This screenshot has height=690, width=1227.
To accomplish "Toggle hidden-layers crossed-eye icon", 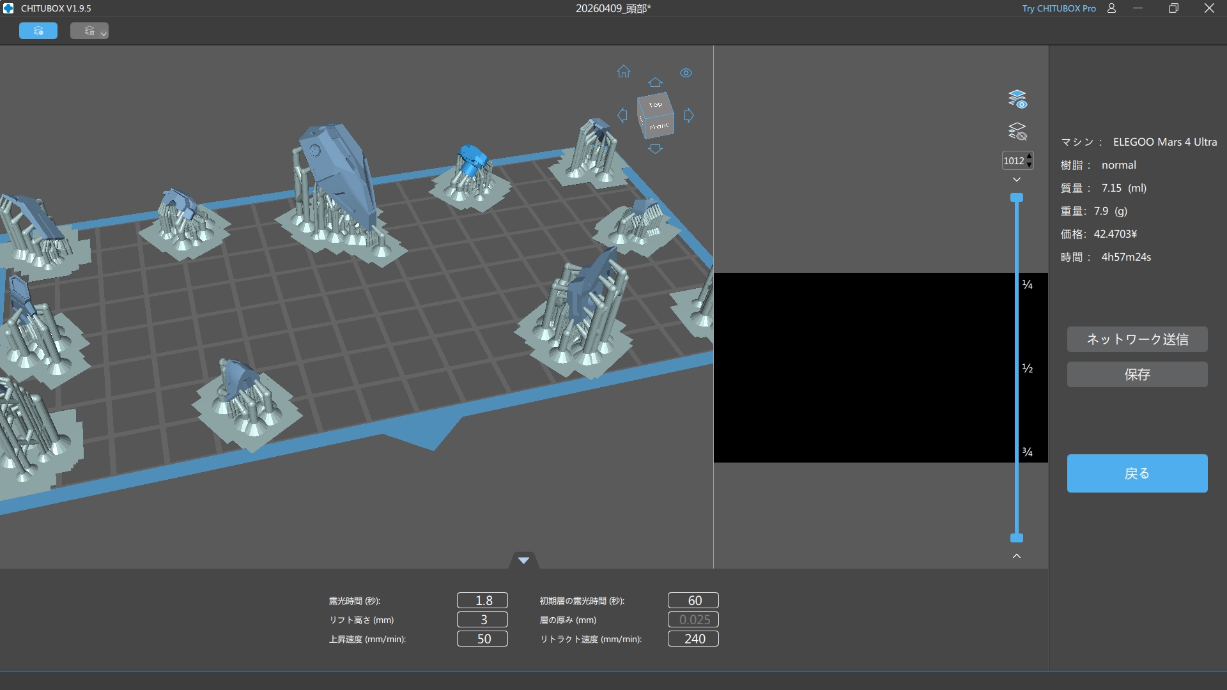I will click(1017, 132).
